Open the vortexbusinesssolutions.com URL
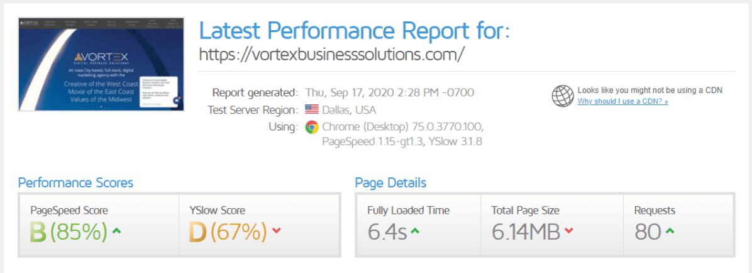The width and height of the screenshot is (752, 273). pyautogui.click(x=331, y=53)
